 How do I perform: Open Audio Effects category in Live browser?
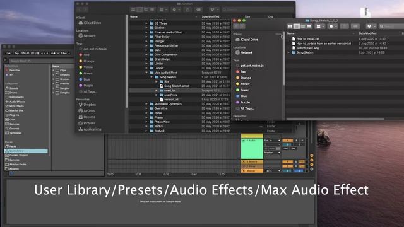[x=15, y=102]
